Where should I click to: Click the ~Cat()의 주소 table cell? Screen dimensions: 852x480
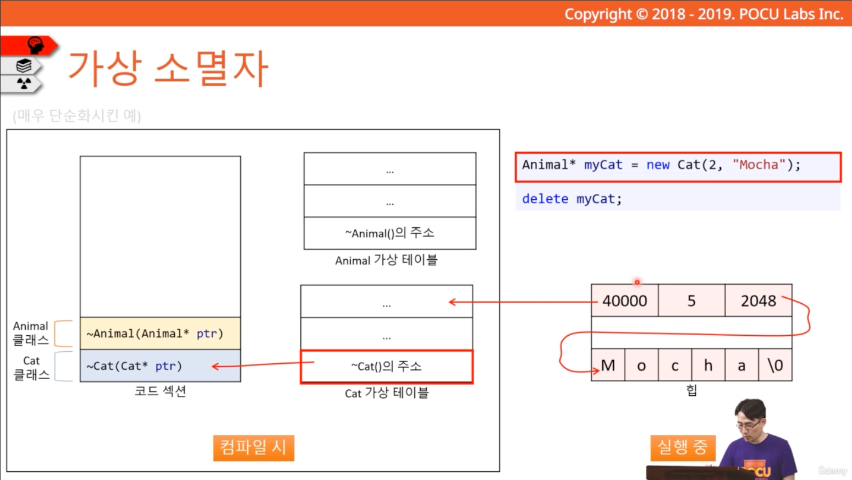387,367
